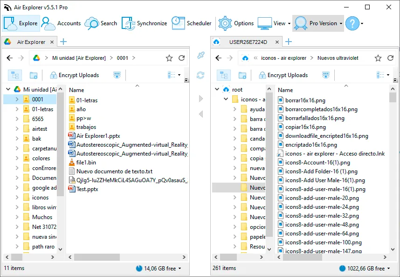This screenshot has height=277, width=400.
Task: Open the 1022,66 GB free storage dropdown
Action: 365,268
